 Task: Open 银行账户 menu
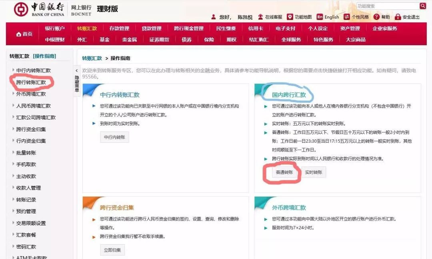click(54, 28)
